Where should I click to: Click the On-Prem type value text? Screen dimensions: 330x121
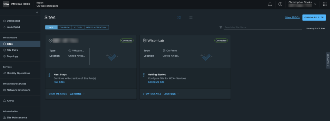point(171,51)
